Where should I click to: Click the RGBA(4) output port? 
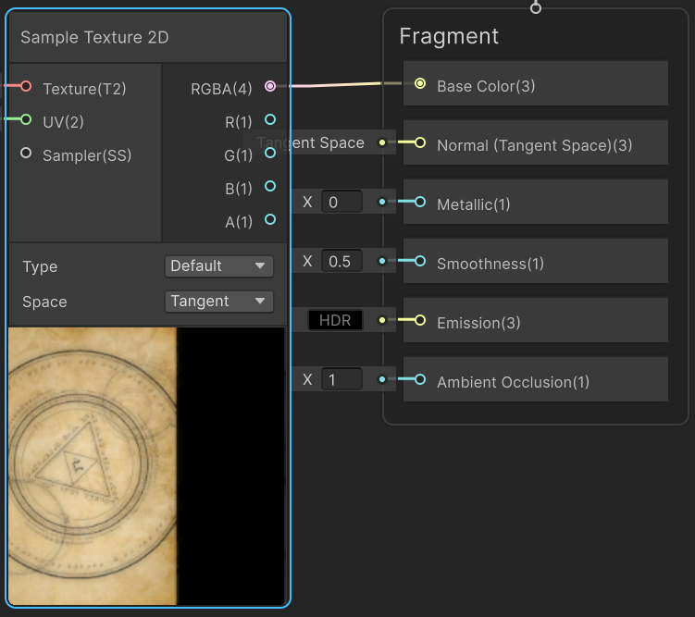[x=270, y=86]
